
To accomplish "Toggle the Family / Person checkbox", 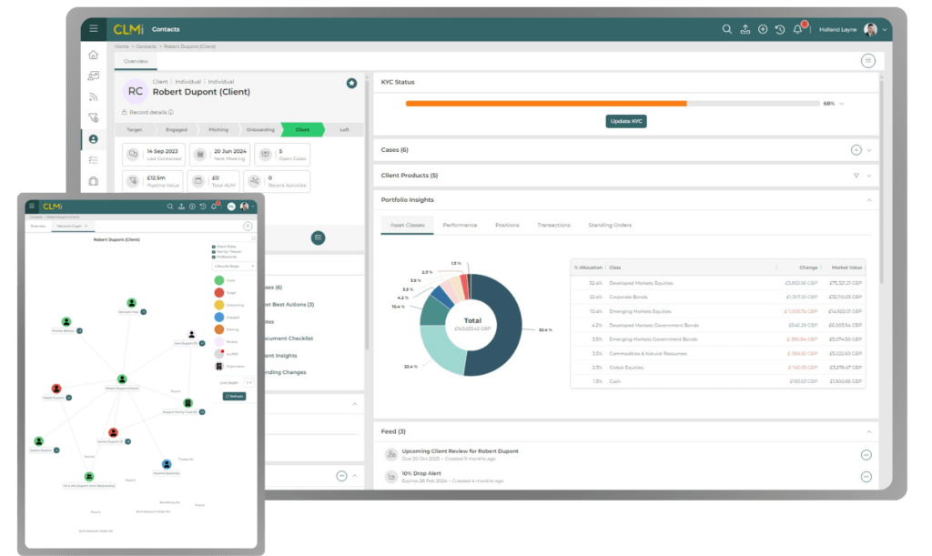I will tap(213, 252).
